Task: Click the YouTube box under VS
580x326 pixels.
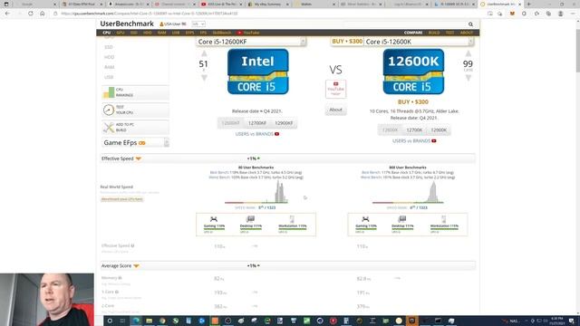Action: pos(335,89)
